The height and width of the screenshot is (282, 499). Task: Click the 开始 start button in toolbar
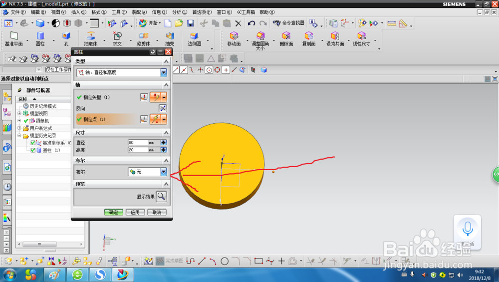[150, 23]
